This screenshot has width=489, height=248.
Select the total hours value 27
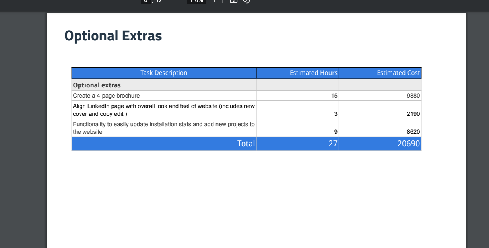(333, 144)
